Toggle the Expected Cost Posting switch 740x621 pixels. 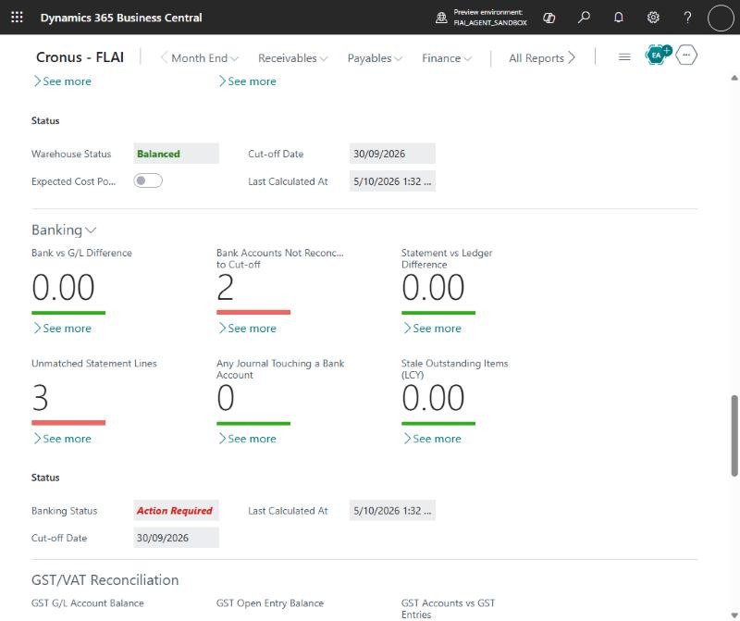tap(148, 180)
